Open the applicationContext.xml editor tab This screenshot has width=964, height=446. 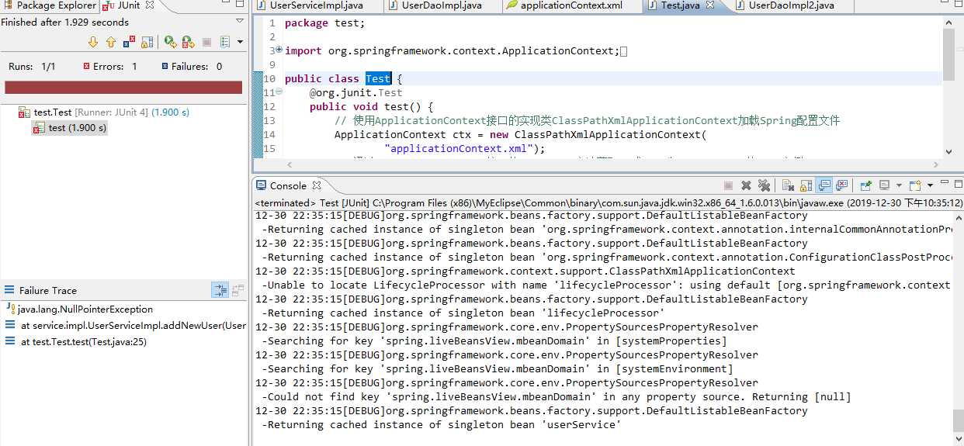(564, 5)
